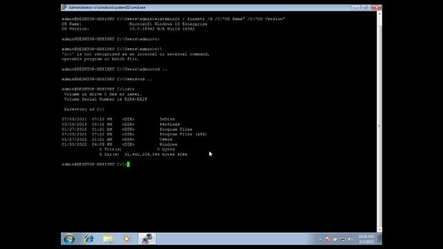Click the 'Directory of C:\' line
This screenshot has width=443, height=249.
pos(84,109)
